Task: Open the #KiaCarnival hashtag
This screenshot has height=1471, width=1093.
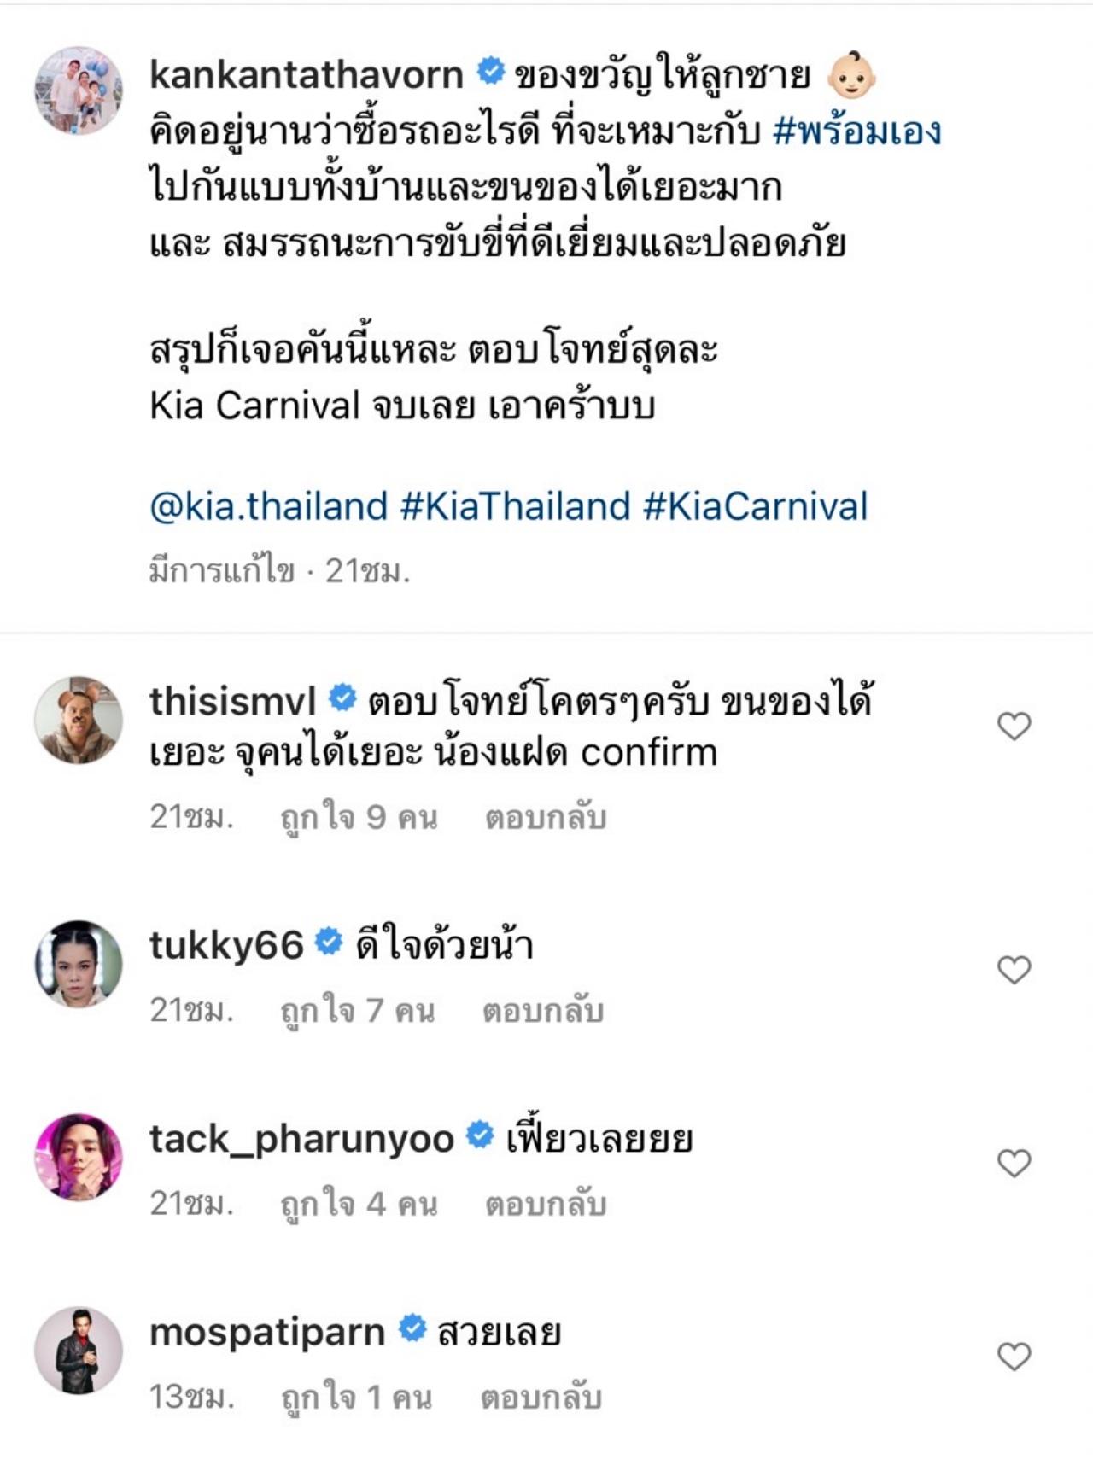Action: (x=756, y=506)
